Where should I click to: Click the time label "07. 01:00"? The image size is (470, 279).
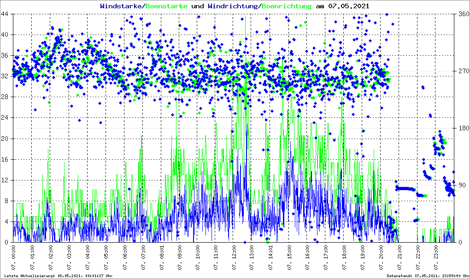32,258
